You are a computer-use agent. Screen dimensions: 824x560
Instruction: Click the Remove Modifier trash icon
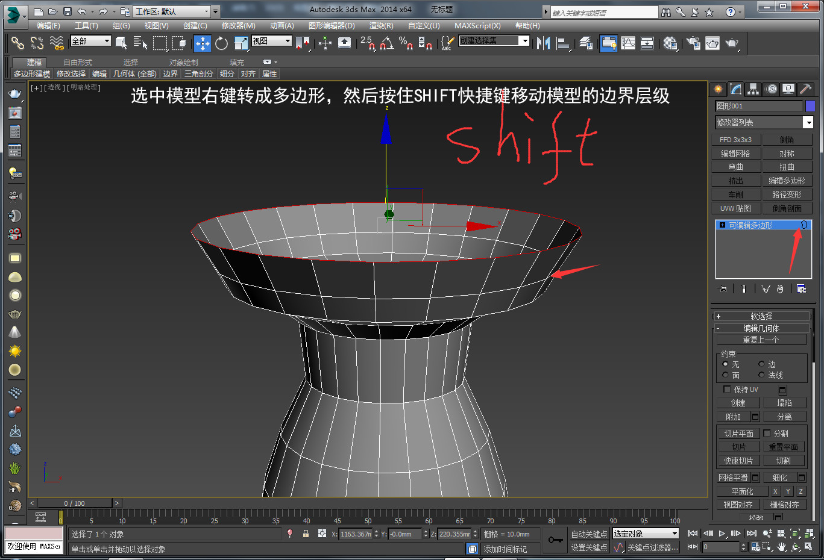tap(780, 289)
